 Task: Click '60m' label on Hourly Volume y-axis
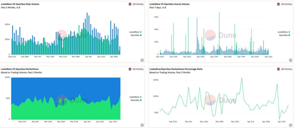[156, 17]
